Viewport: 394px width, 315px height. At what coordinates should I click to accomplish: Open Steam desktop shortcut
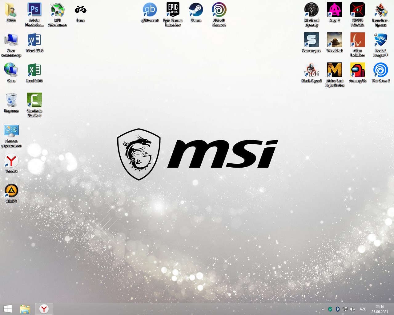(196, 13)
